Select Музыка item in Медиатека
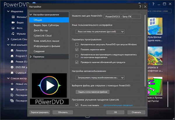 coord(21,34)
